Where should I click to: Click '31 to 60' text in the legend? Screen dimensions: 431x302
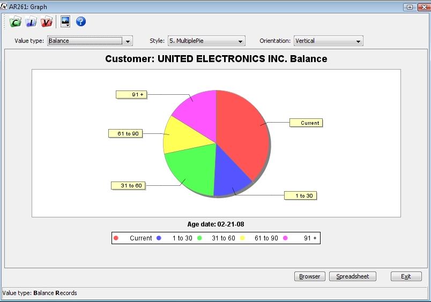click(224, 238)
